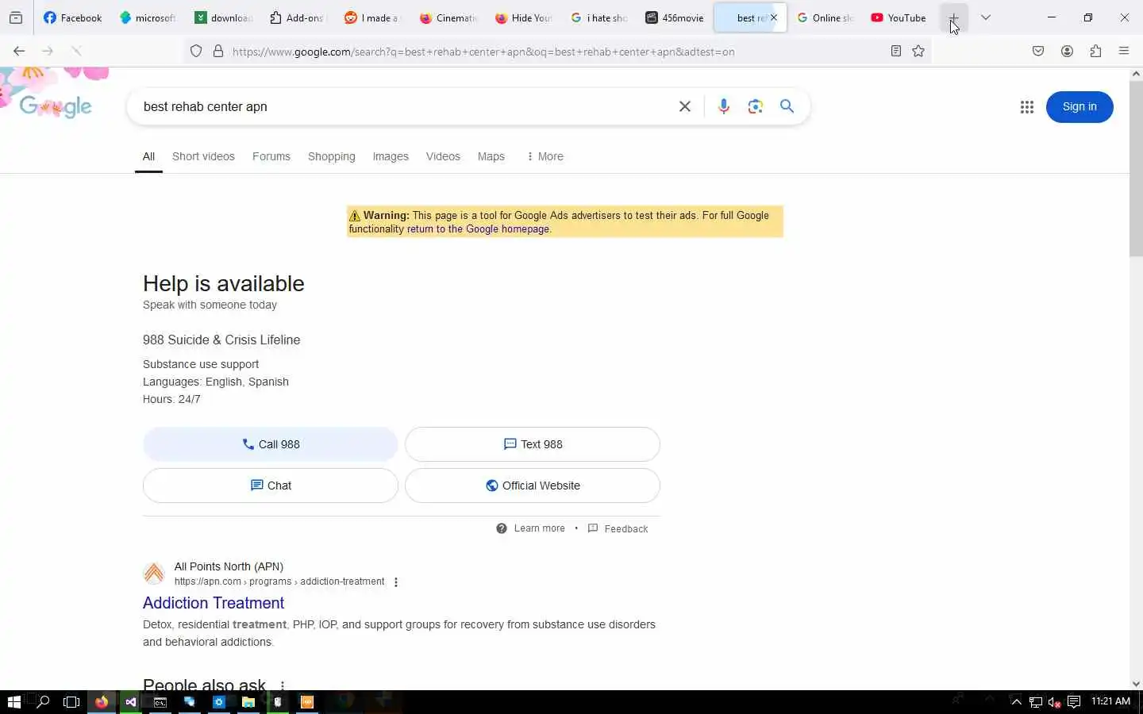Viewport: 1143px width, 714px height.
Task: Click the muted volume tray icon
Action: pos(1055,702)
